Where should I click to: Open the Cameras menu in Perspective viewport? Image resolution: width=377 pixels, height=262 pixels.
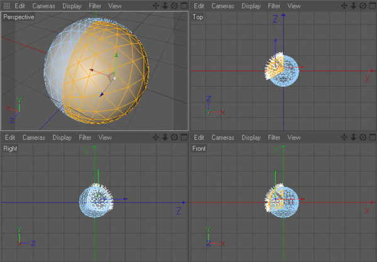coord(43,6)
